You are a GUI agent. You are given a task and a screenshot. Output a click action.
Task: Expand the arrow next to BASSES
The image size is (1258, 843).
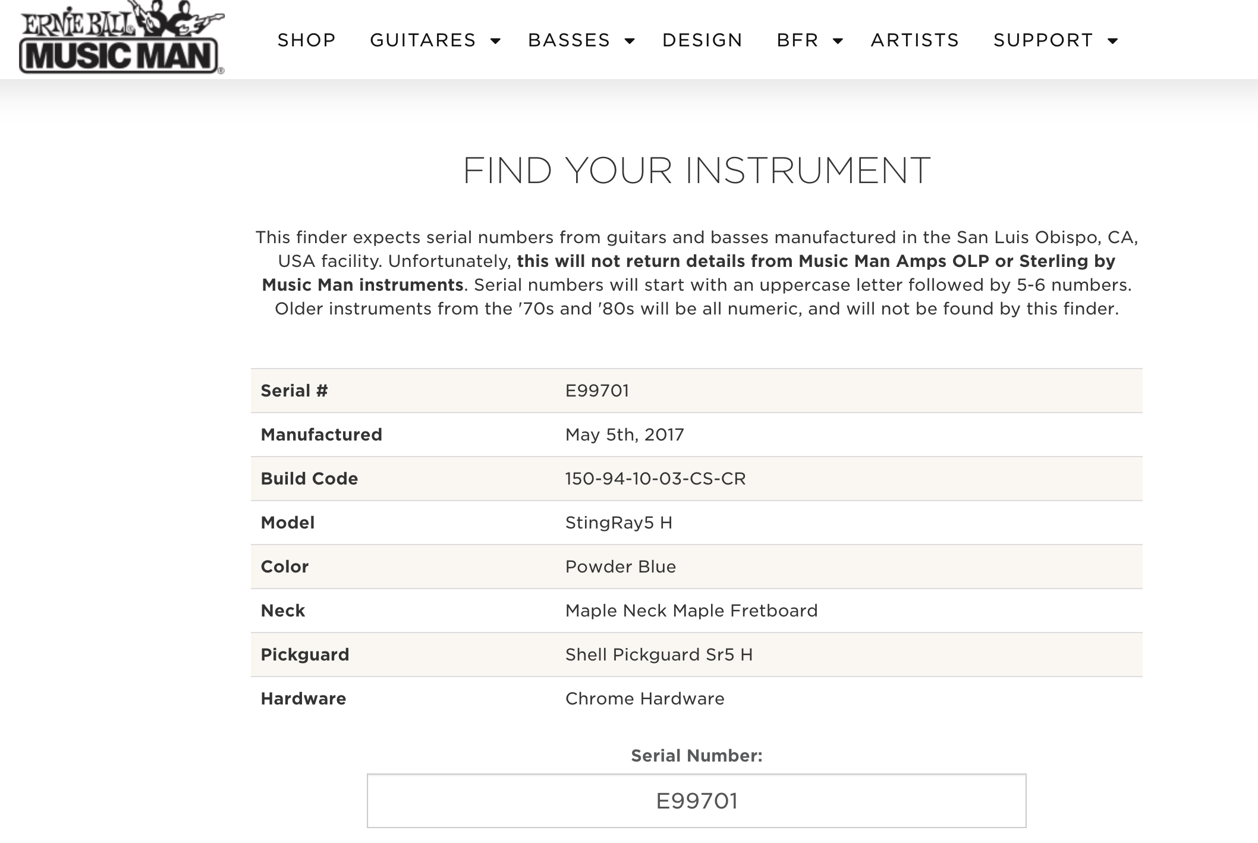pyautogui.click(x=630, y=41)
